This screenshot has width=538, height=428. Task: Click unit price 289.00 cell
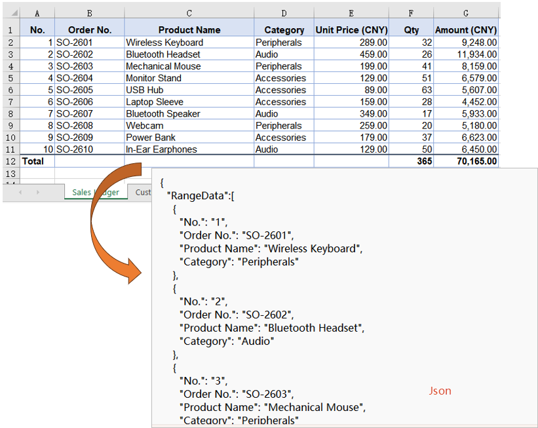tap(351, 43)
